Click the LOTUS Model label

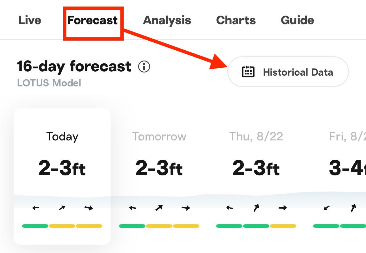pos(49,83)
